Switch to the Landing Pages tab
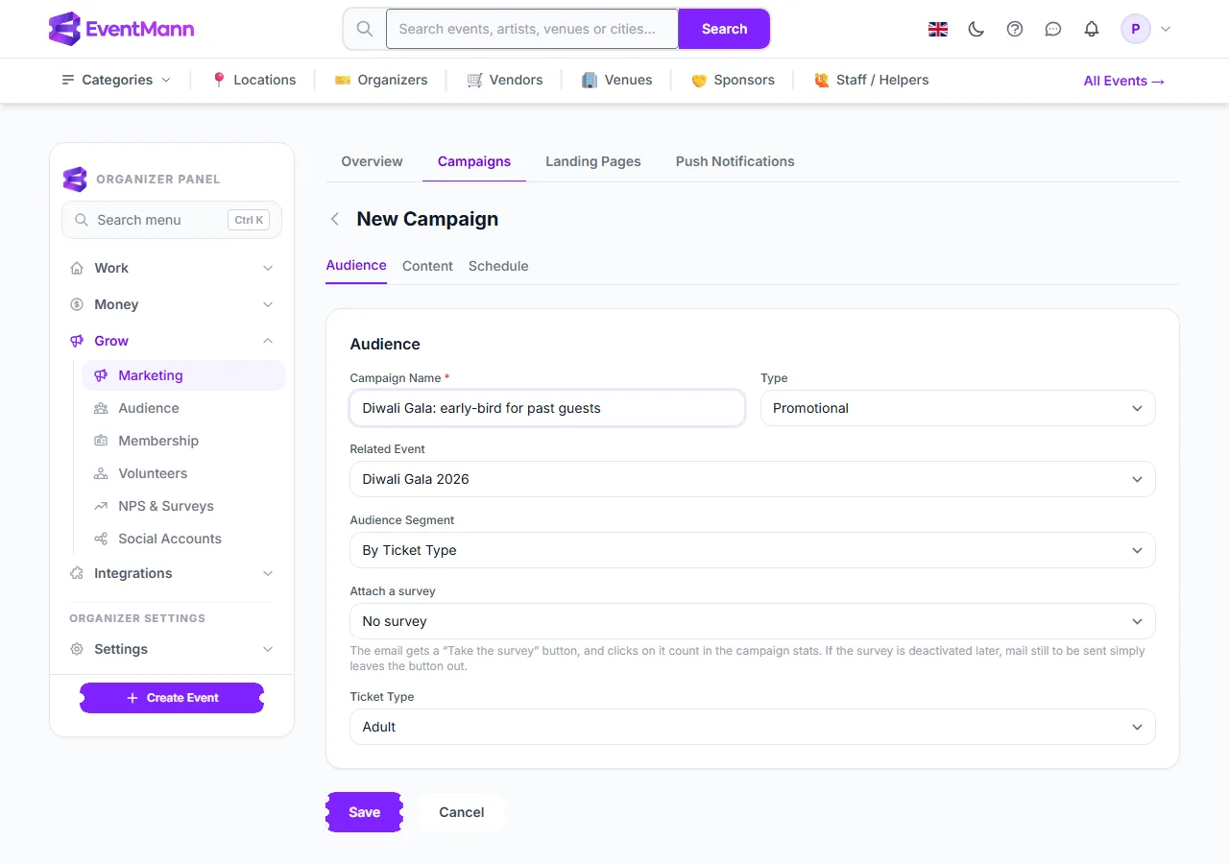Screen dimensions: 1229x864 [593, 161]
